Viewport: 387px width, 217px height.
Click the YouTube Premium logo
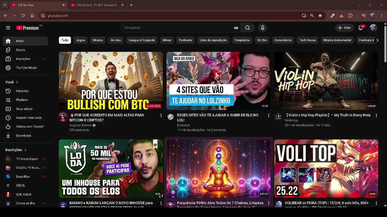pos(28,28)
